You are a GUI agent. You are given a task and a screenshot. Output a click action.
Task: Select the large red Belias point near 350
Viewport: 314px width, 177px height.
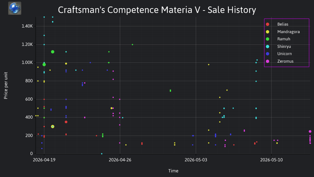(x=66, y=122)
